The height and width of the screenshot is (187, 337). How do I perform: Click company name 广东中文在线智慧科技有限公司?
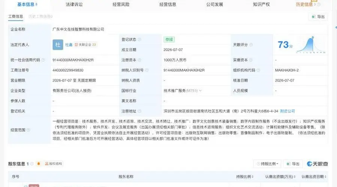pos(78,29)
